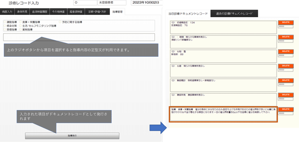Viewport: 299px width, 142px height.
Task: Show the 当日診療ドキュメントレコード tab
Action: [x=188, y=13]
